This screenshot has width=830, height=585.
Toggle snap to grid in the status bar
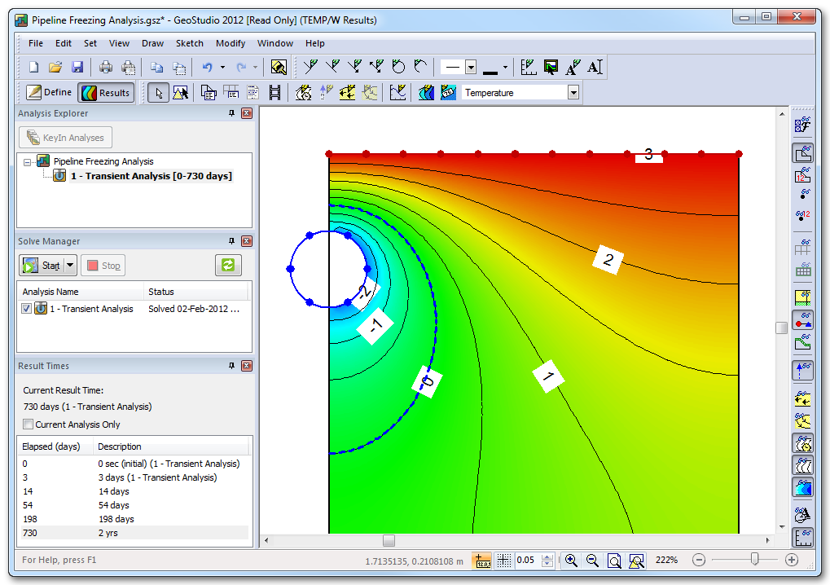point(503,560)
